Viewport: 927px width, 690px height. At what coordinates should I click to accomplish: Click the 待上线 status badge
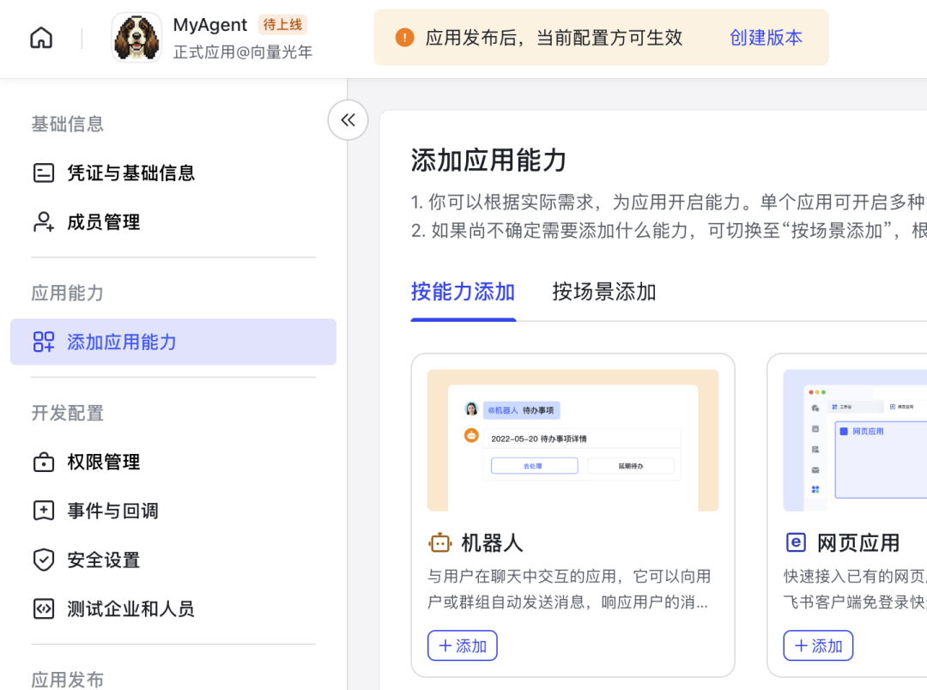283,24
